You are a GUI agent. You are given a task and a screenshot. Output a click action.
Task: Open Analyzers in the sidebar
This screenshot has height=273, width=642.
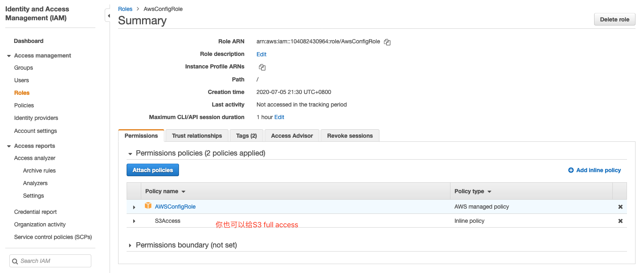pyautogui.click(x=35, y=183)
